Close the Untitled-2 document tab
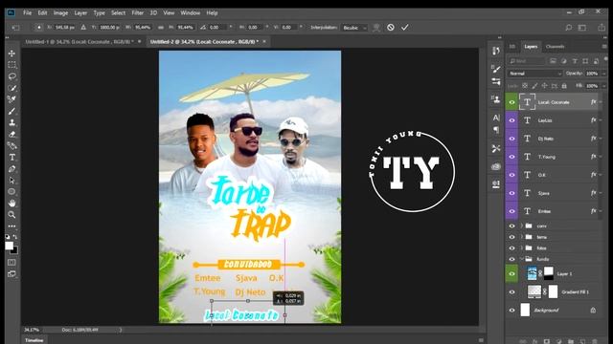 click(x=264, y=41)
